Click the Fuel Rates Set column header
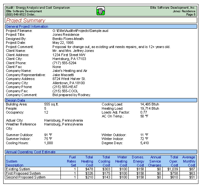Viewport: 201px width, 190px height. [x=71, y=161]
